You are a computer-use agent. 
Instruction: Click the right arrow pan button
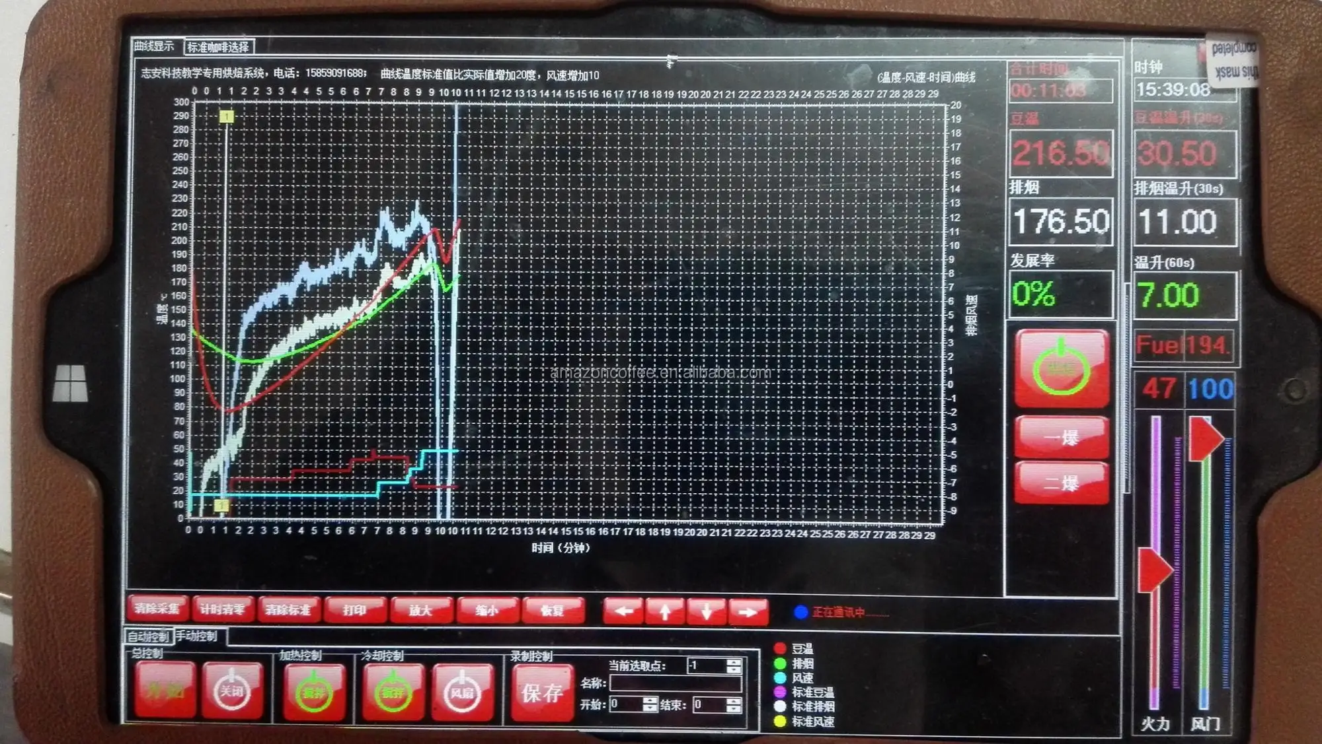748,611
